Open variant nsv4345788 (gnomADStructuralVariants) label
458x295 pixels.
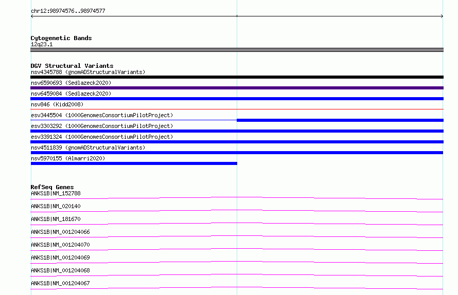(88, 72)
